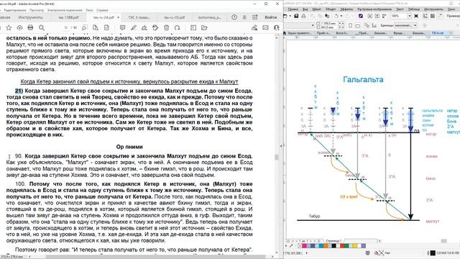Open the magnifier search tool in Acrobat

point(42,27)
